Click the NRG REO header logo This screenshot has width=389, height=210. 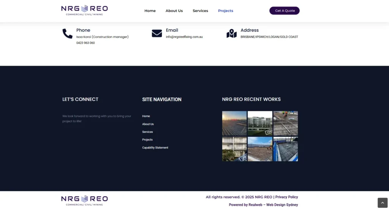(x=84, y=10)
